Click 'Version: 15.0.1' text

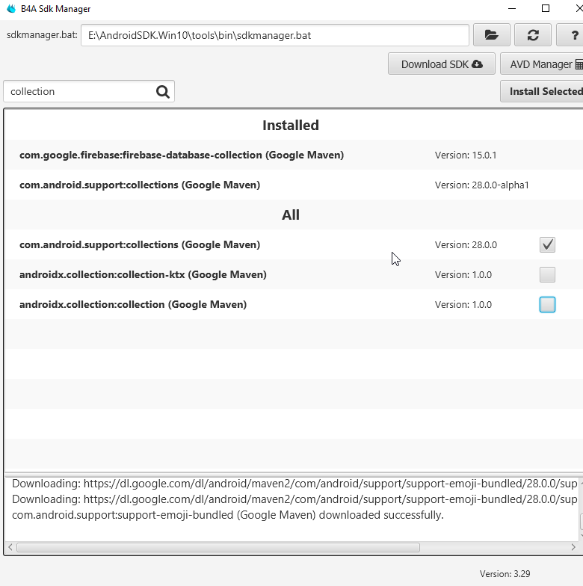465,155
